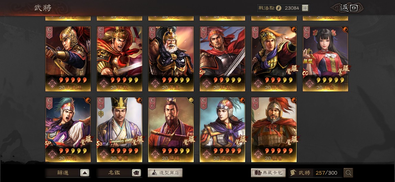Viewport: 395px width, 182px height.
Task: Open the 篩選 filter label
Action: 63,173
